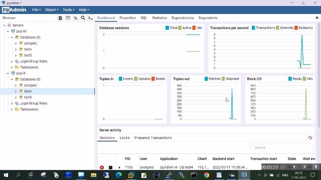Screen dimensions: 321x180
Task: Open the Tools menu
Action: pyautogui.click(x=69, y=10)
